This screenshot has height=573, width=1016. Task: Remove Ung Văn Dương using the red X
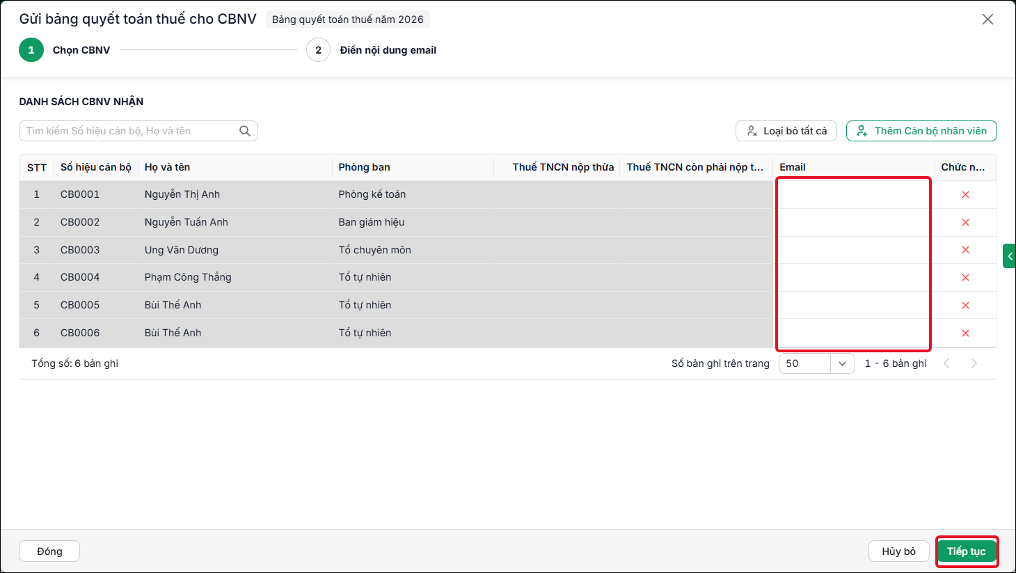coord(965,250)
